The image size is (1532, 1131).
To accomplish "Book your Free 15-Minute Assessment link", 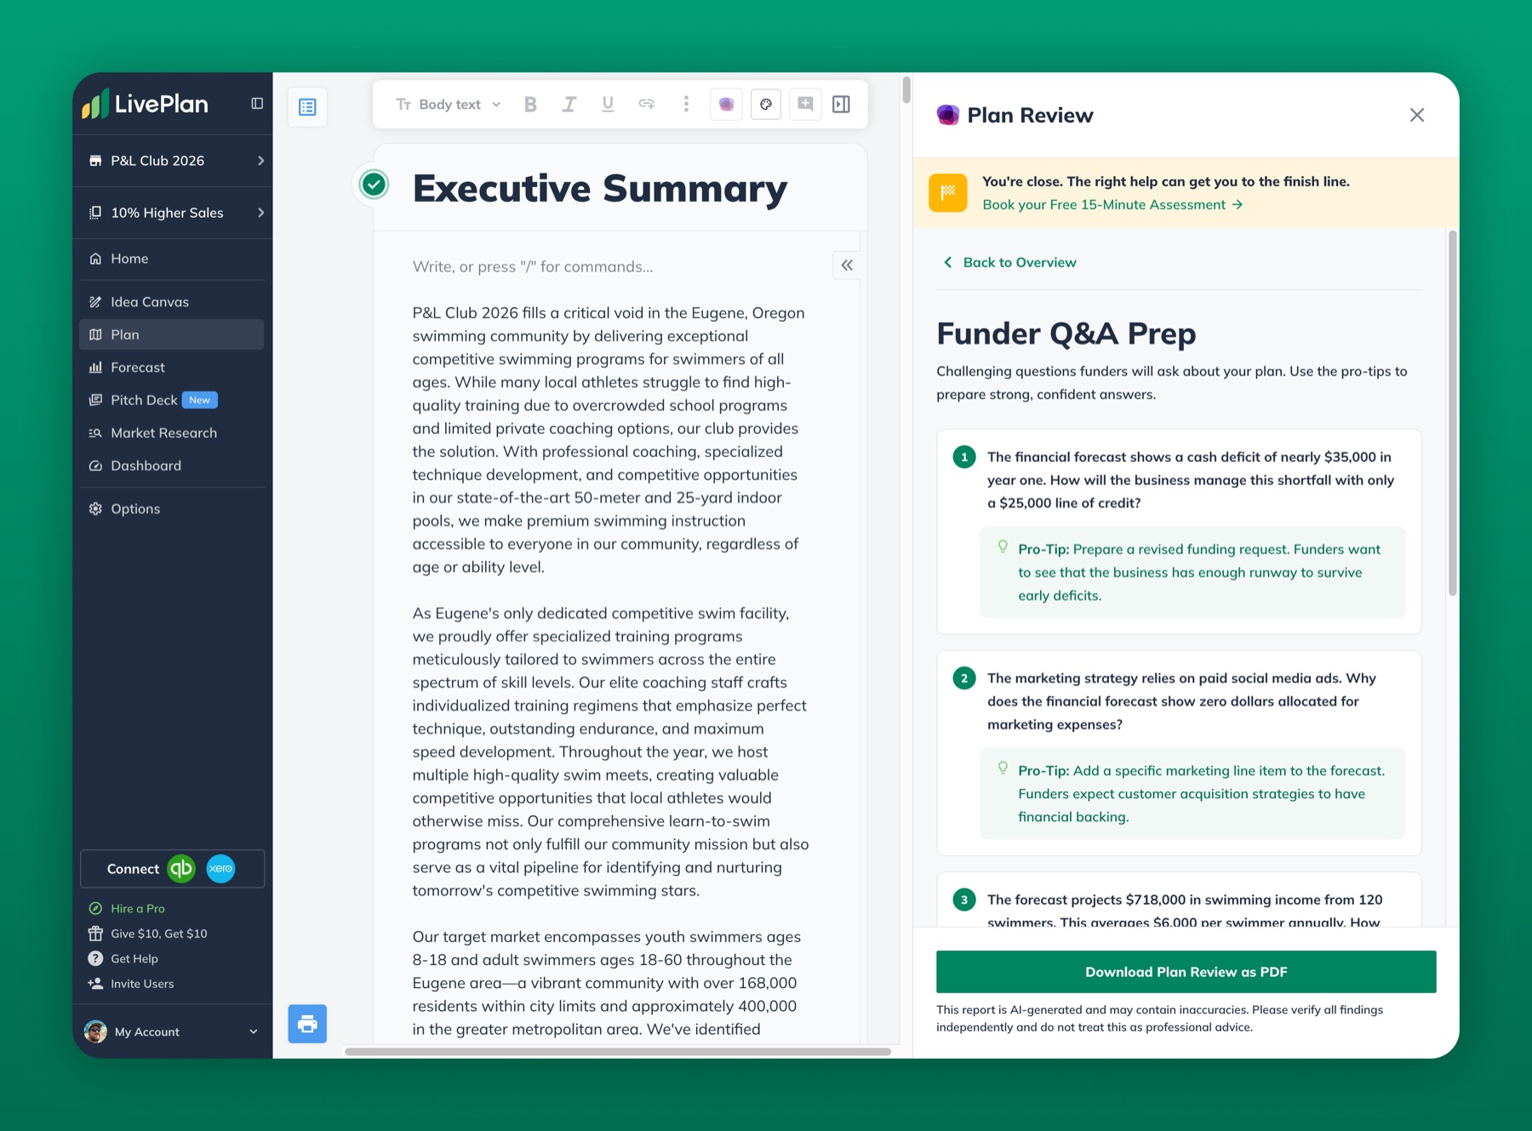I will (x=1113, y=205).
